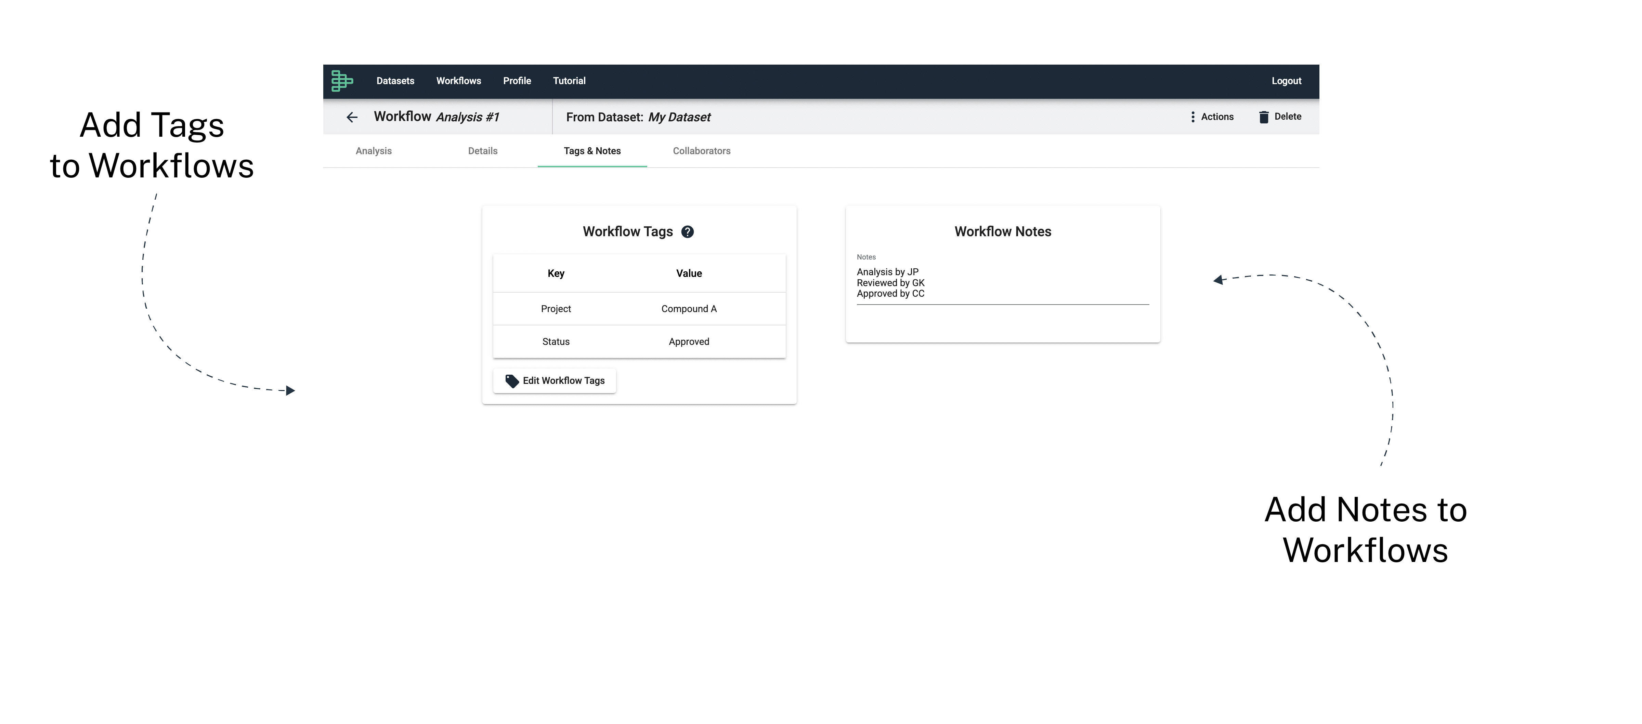Switch to the Details tab
This screenshot has height=724, width=1642.
[x=483, y=151]
